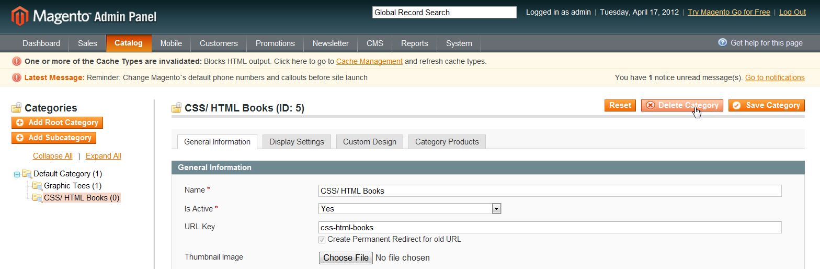Click the folder icon next to CSS/ HTML Books title
This screenshot has width=820, height=269.
177,108
